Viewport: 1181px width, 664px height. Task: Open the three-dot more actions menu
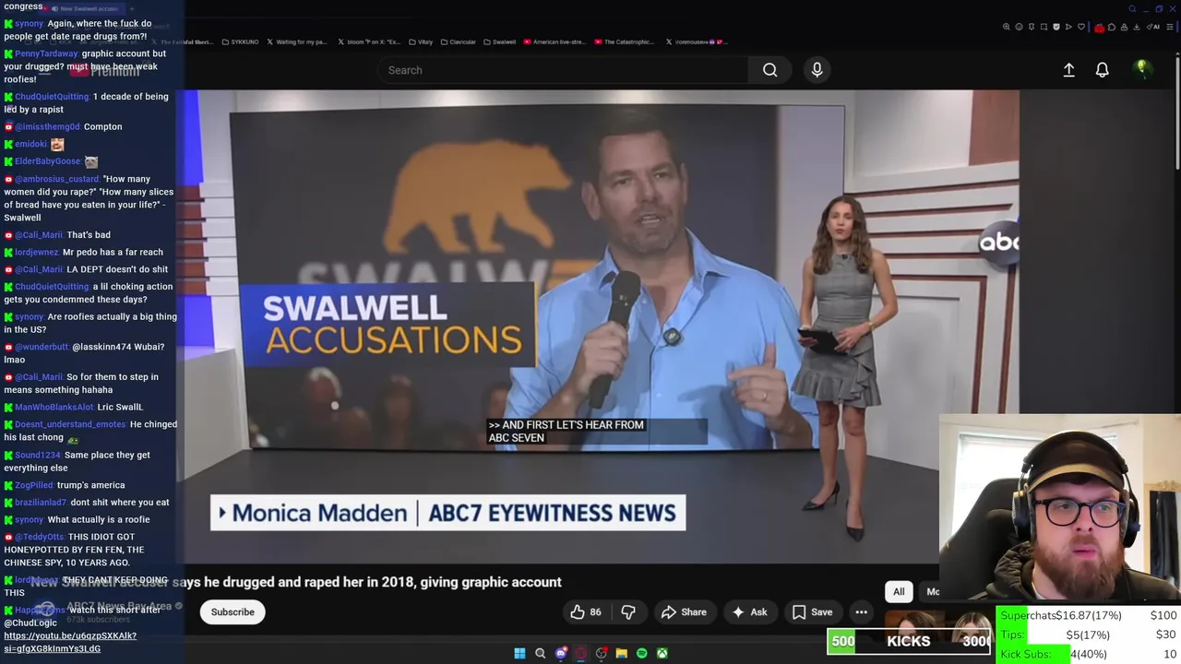coord(861,612)
